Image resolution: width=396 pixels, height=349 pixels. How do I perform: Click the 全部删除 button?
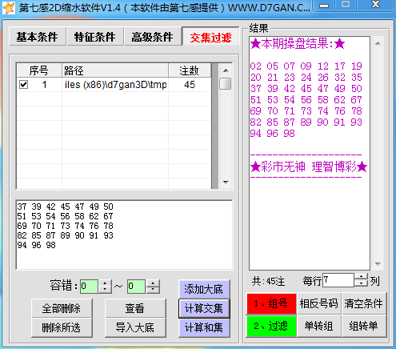[x=62, y=308]
